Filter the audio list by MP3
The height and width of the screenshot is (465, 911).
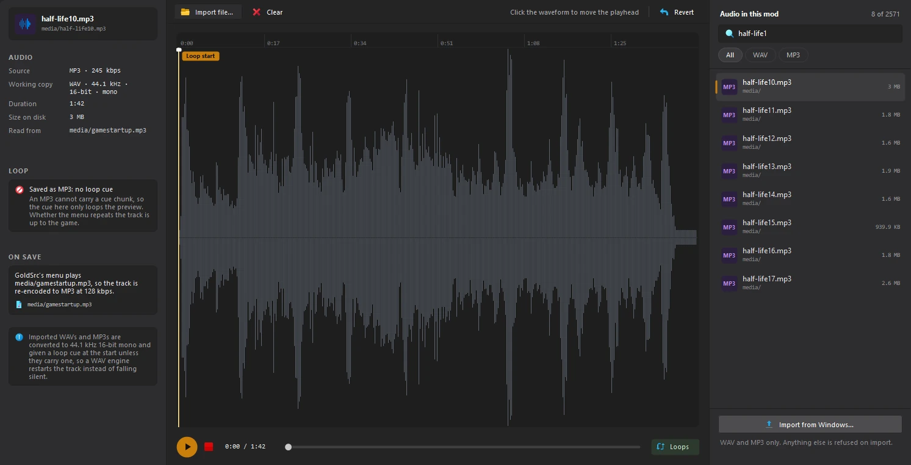coord(793,55)
